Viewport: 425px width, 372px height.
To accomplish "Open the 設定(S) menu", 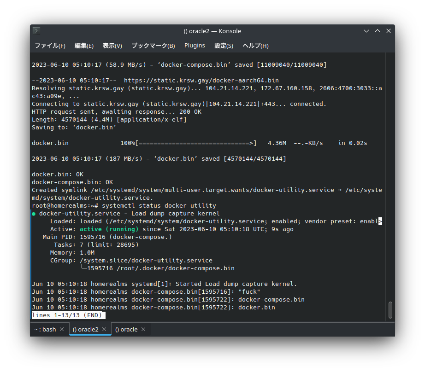I will [224, 46].
